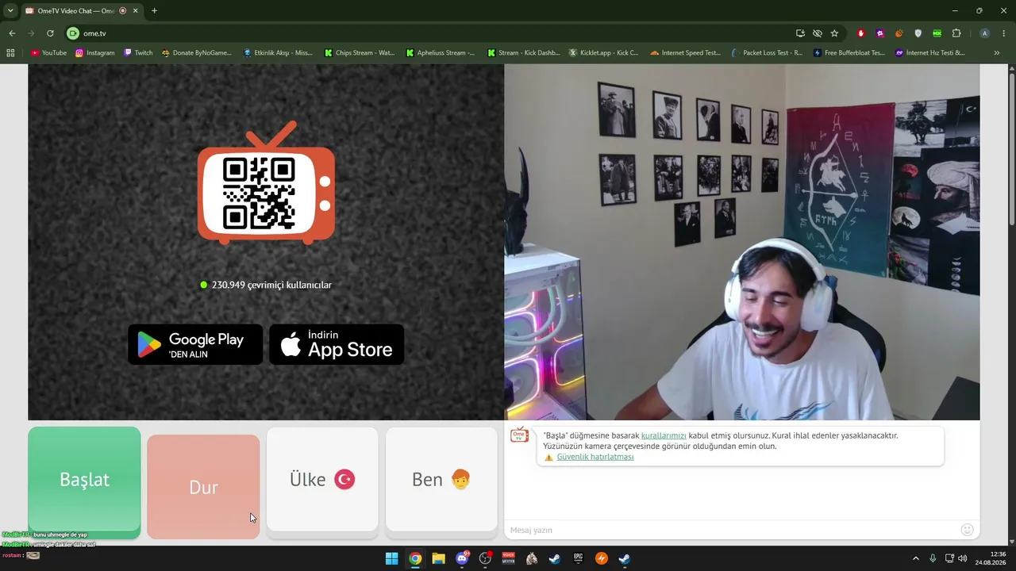Screen dimensions: 1016x571
Task: View site information for ome.tv
Action: pyautogui.click(x=73, y=33)
